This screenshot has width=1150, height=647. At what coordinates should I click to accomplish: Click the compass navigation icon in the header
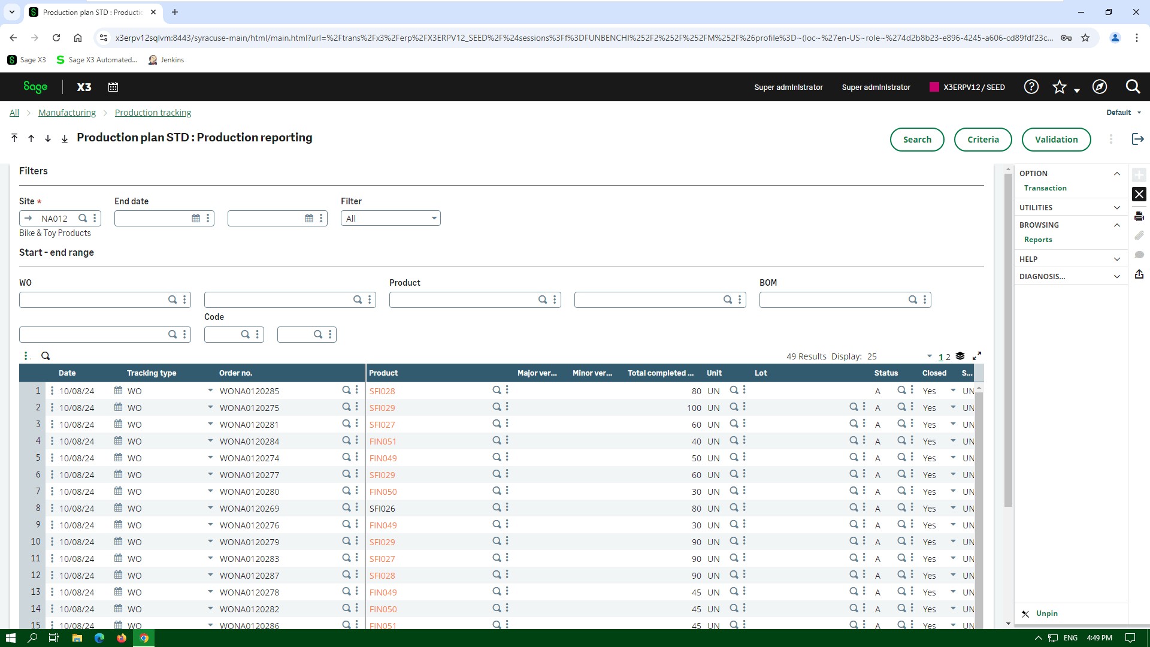[x=1100, y=87]
